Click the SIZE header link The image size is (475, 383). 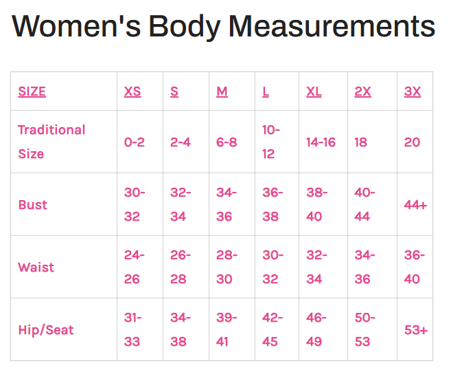point(32,91)
